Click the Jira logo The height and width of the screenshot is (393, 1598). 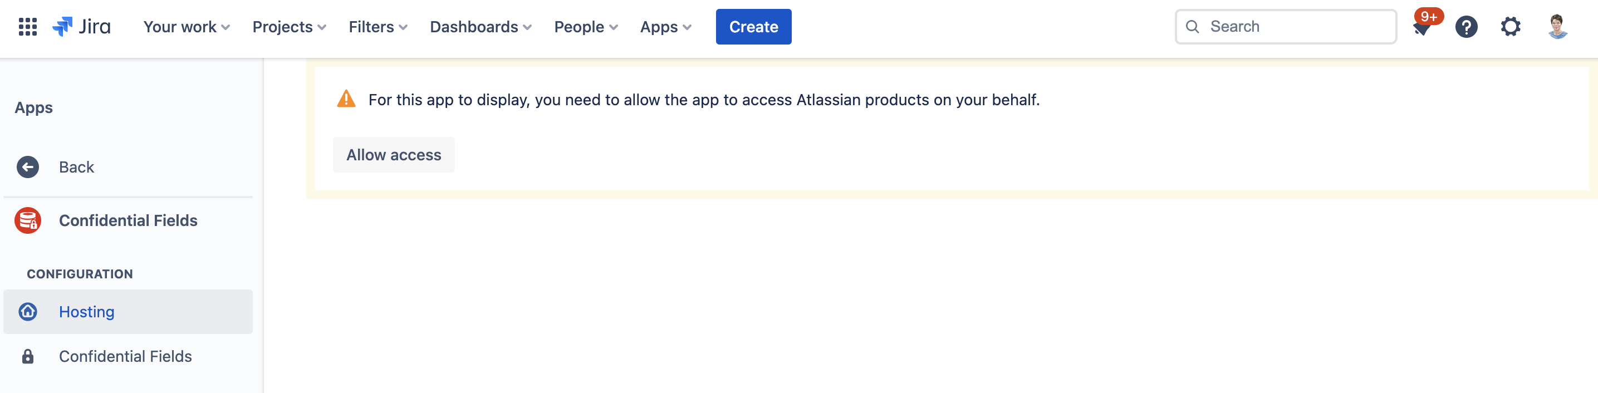pos(81,27)
